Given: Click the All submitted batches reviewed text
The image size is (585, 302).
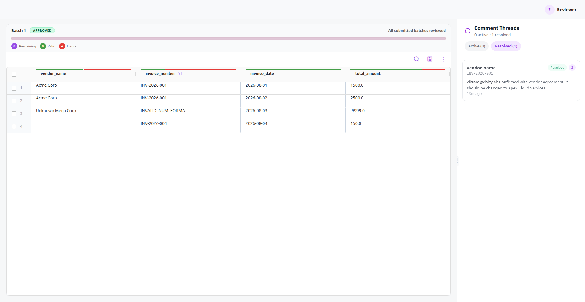Looking at the screenshot, I should tap(417, 30).
